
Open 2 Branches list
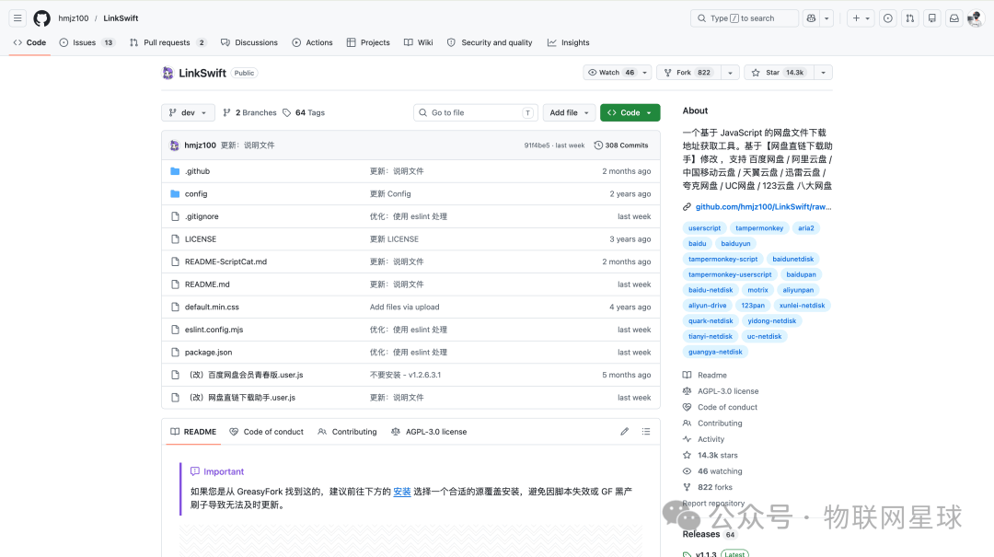point(249,113)
